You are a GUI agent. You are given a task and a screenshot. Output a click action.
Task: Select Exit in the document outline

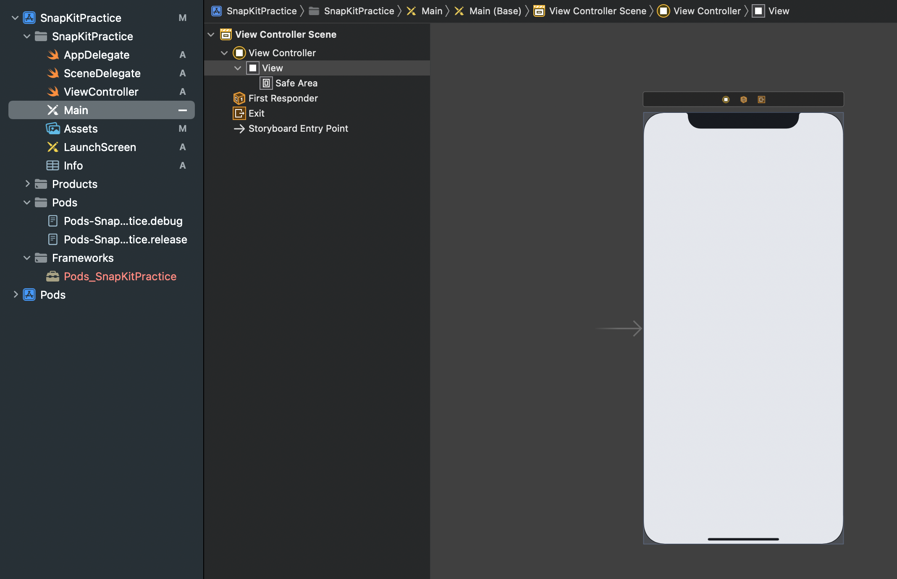pos(256,113)
